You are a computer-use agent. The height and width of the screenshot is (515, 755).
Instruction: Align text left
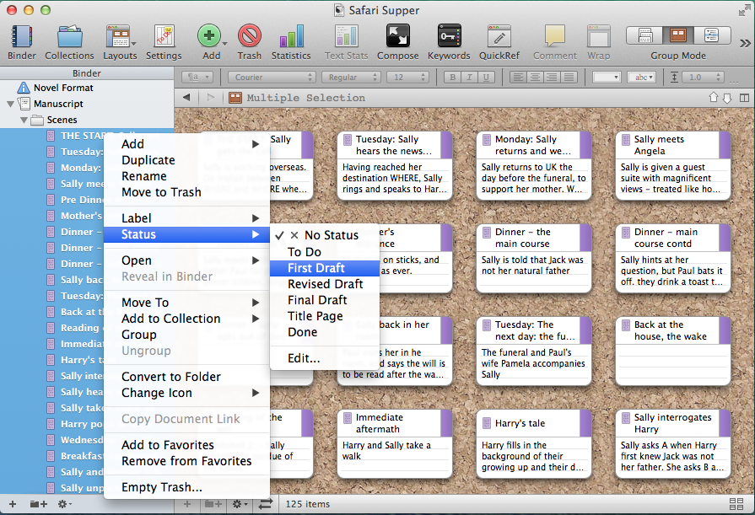point(518,77)
